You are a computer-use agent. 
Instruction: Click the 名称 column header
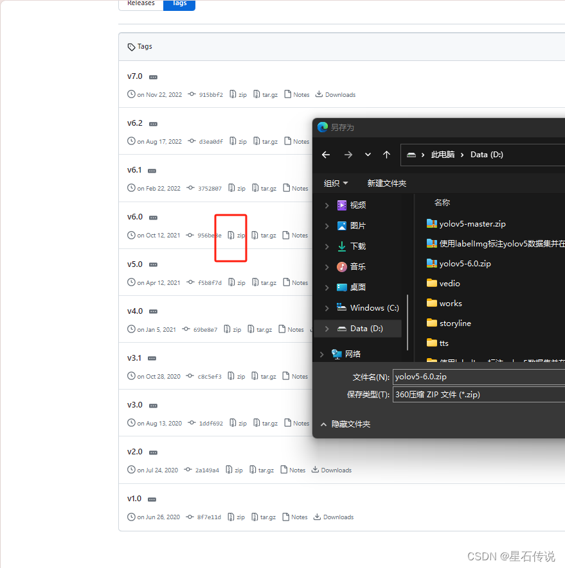[442, 203]
